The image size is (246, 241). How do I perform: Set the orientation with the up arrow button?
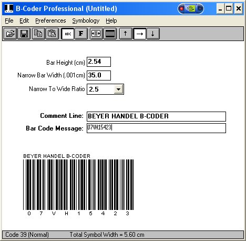pyautogui.click(x=126, y=34)
